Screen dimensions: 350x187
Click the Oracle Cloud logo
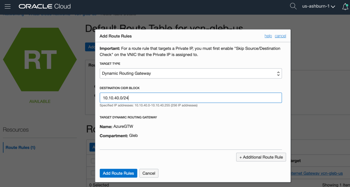[45, 6]
